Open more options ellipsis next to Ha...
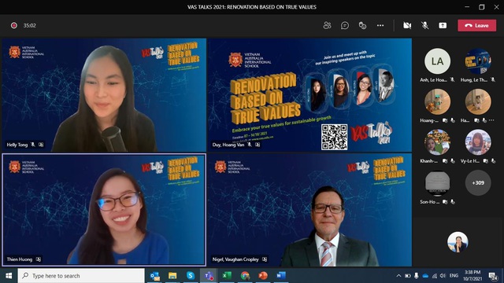 point(491,120)
